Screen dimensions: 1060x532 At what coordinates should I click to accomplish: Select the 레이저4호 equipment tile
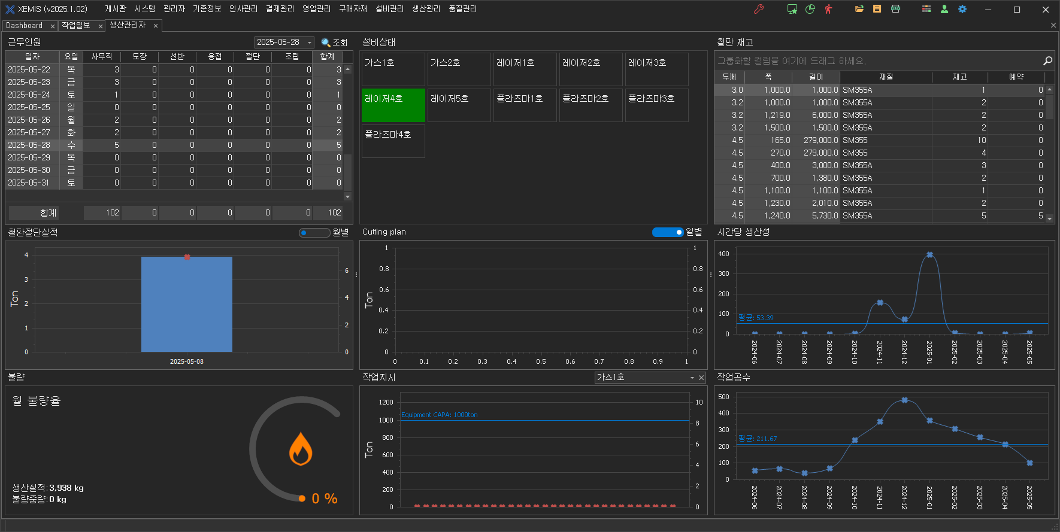click(x=393, y=105)
